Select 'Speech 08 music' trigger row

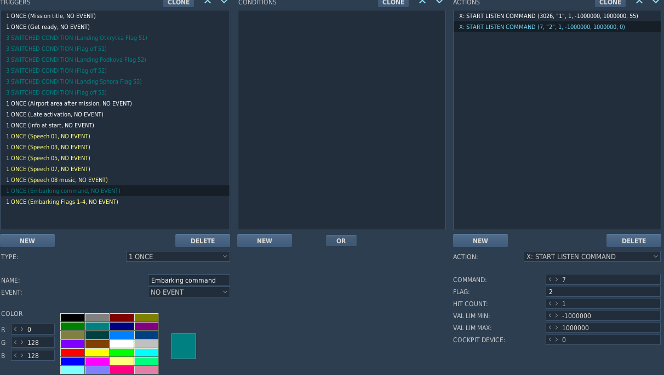115,180
